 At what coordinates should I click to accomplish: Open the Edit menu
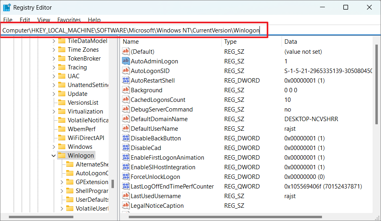point(25,20)
